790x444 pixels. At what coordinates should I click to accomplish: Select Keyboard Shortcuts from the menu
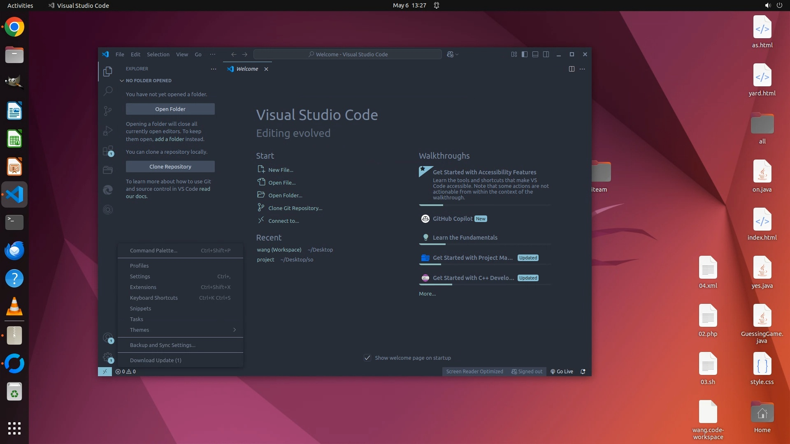[154, 298]
